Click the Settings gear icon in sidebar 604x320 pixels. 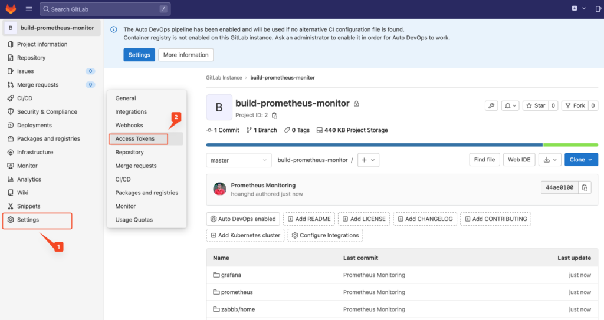coord(11,219)
